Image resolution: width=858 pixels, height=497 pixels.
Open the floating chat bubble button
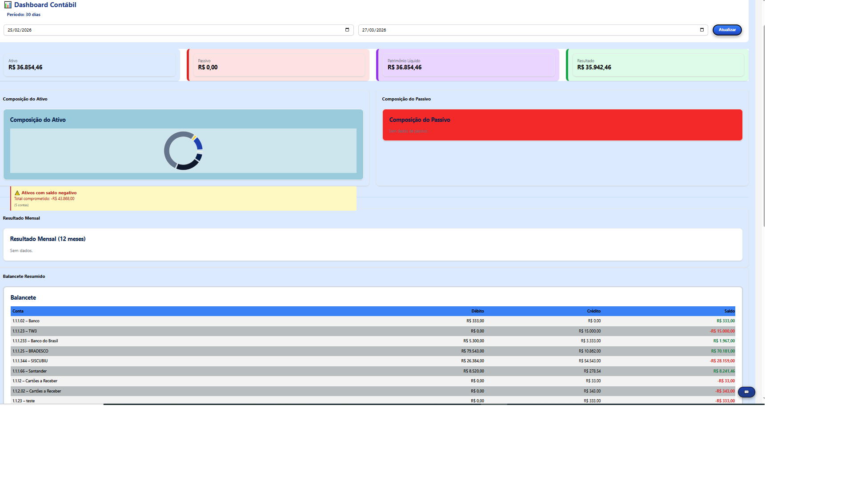point(746,392)
